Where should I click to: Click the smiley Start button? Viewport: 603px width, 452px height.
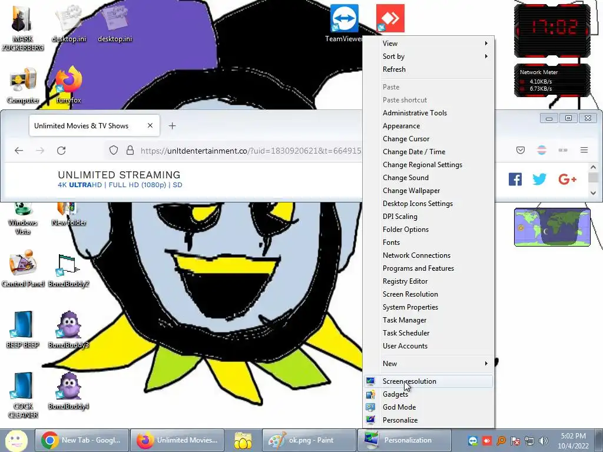click(x=16, y=440)
